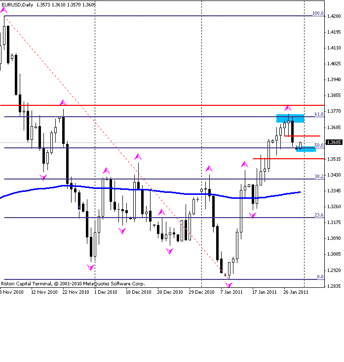The width and height of the screenshot is (344, 362).
Task: Select the 38.2 Fibonacci level label
Action: coord(319,177)
